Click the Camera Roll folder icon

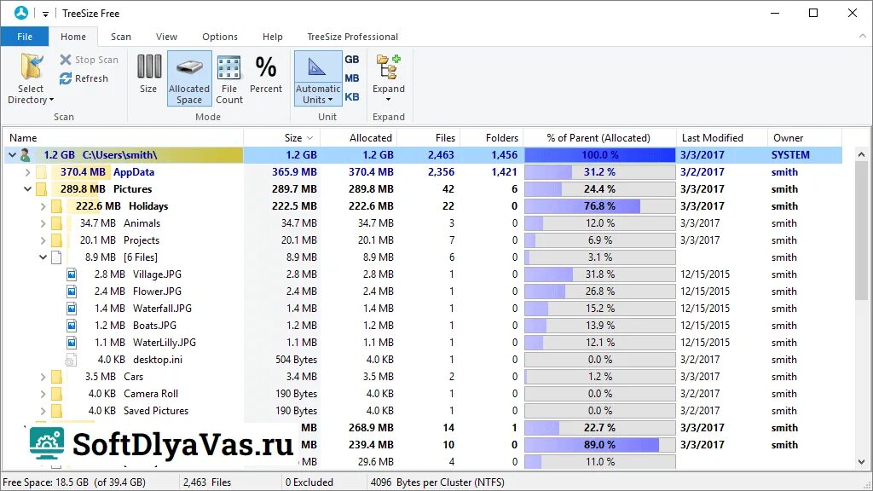coord(57,394)
